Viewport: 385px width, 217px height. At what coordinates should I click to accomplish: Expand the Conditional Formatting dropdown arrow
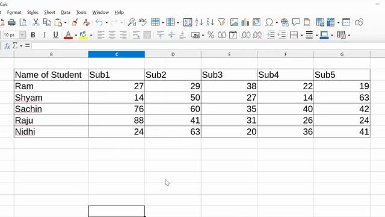click(x=349, y=35)
